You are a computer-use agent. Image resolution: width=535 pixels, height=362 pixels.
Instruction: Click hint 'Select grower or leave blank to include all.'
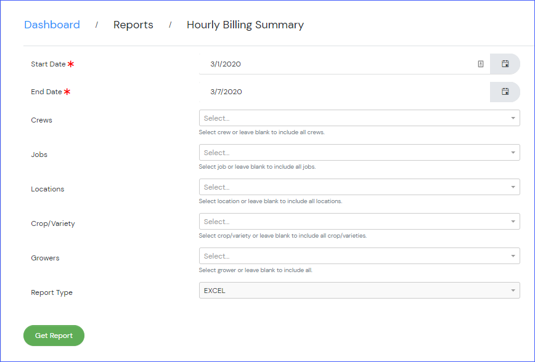(256, 270)
